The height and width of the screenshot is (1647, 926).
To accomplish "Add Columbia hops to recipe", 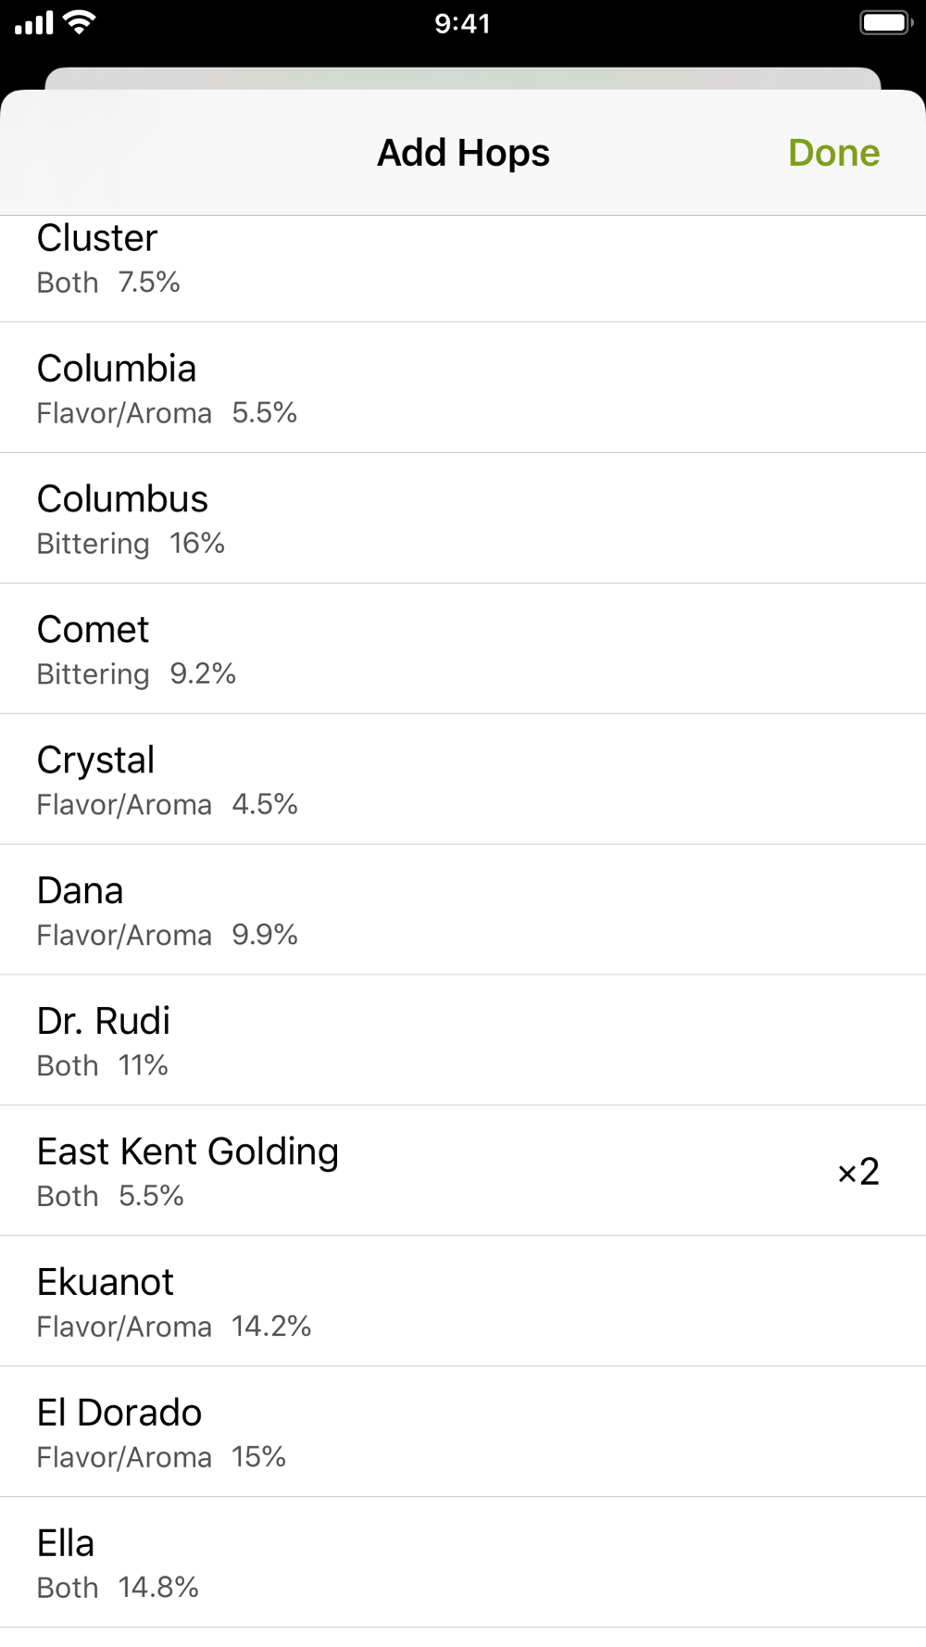I will pos(463,388).
